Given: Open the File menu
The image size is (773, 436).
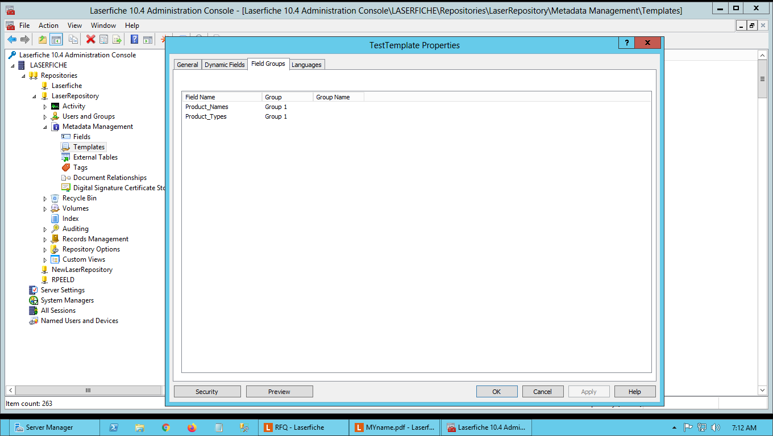Looking at the screenshot, I should 24,26.
